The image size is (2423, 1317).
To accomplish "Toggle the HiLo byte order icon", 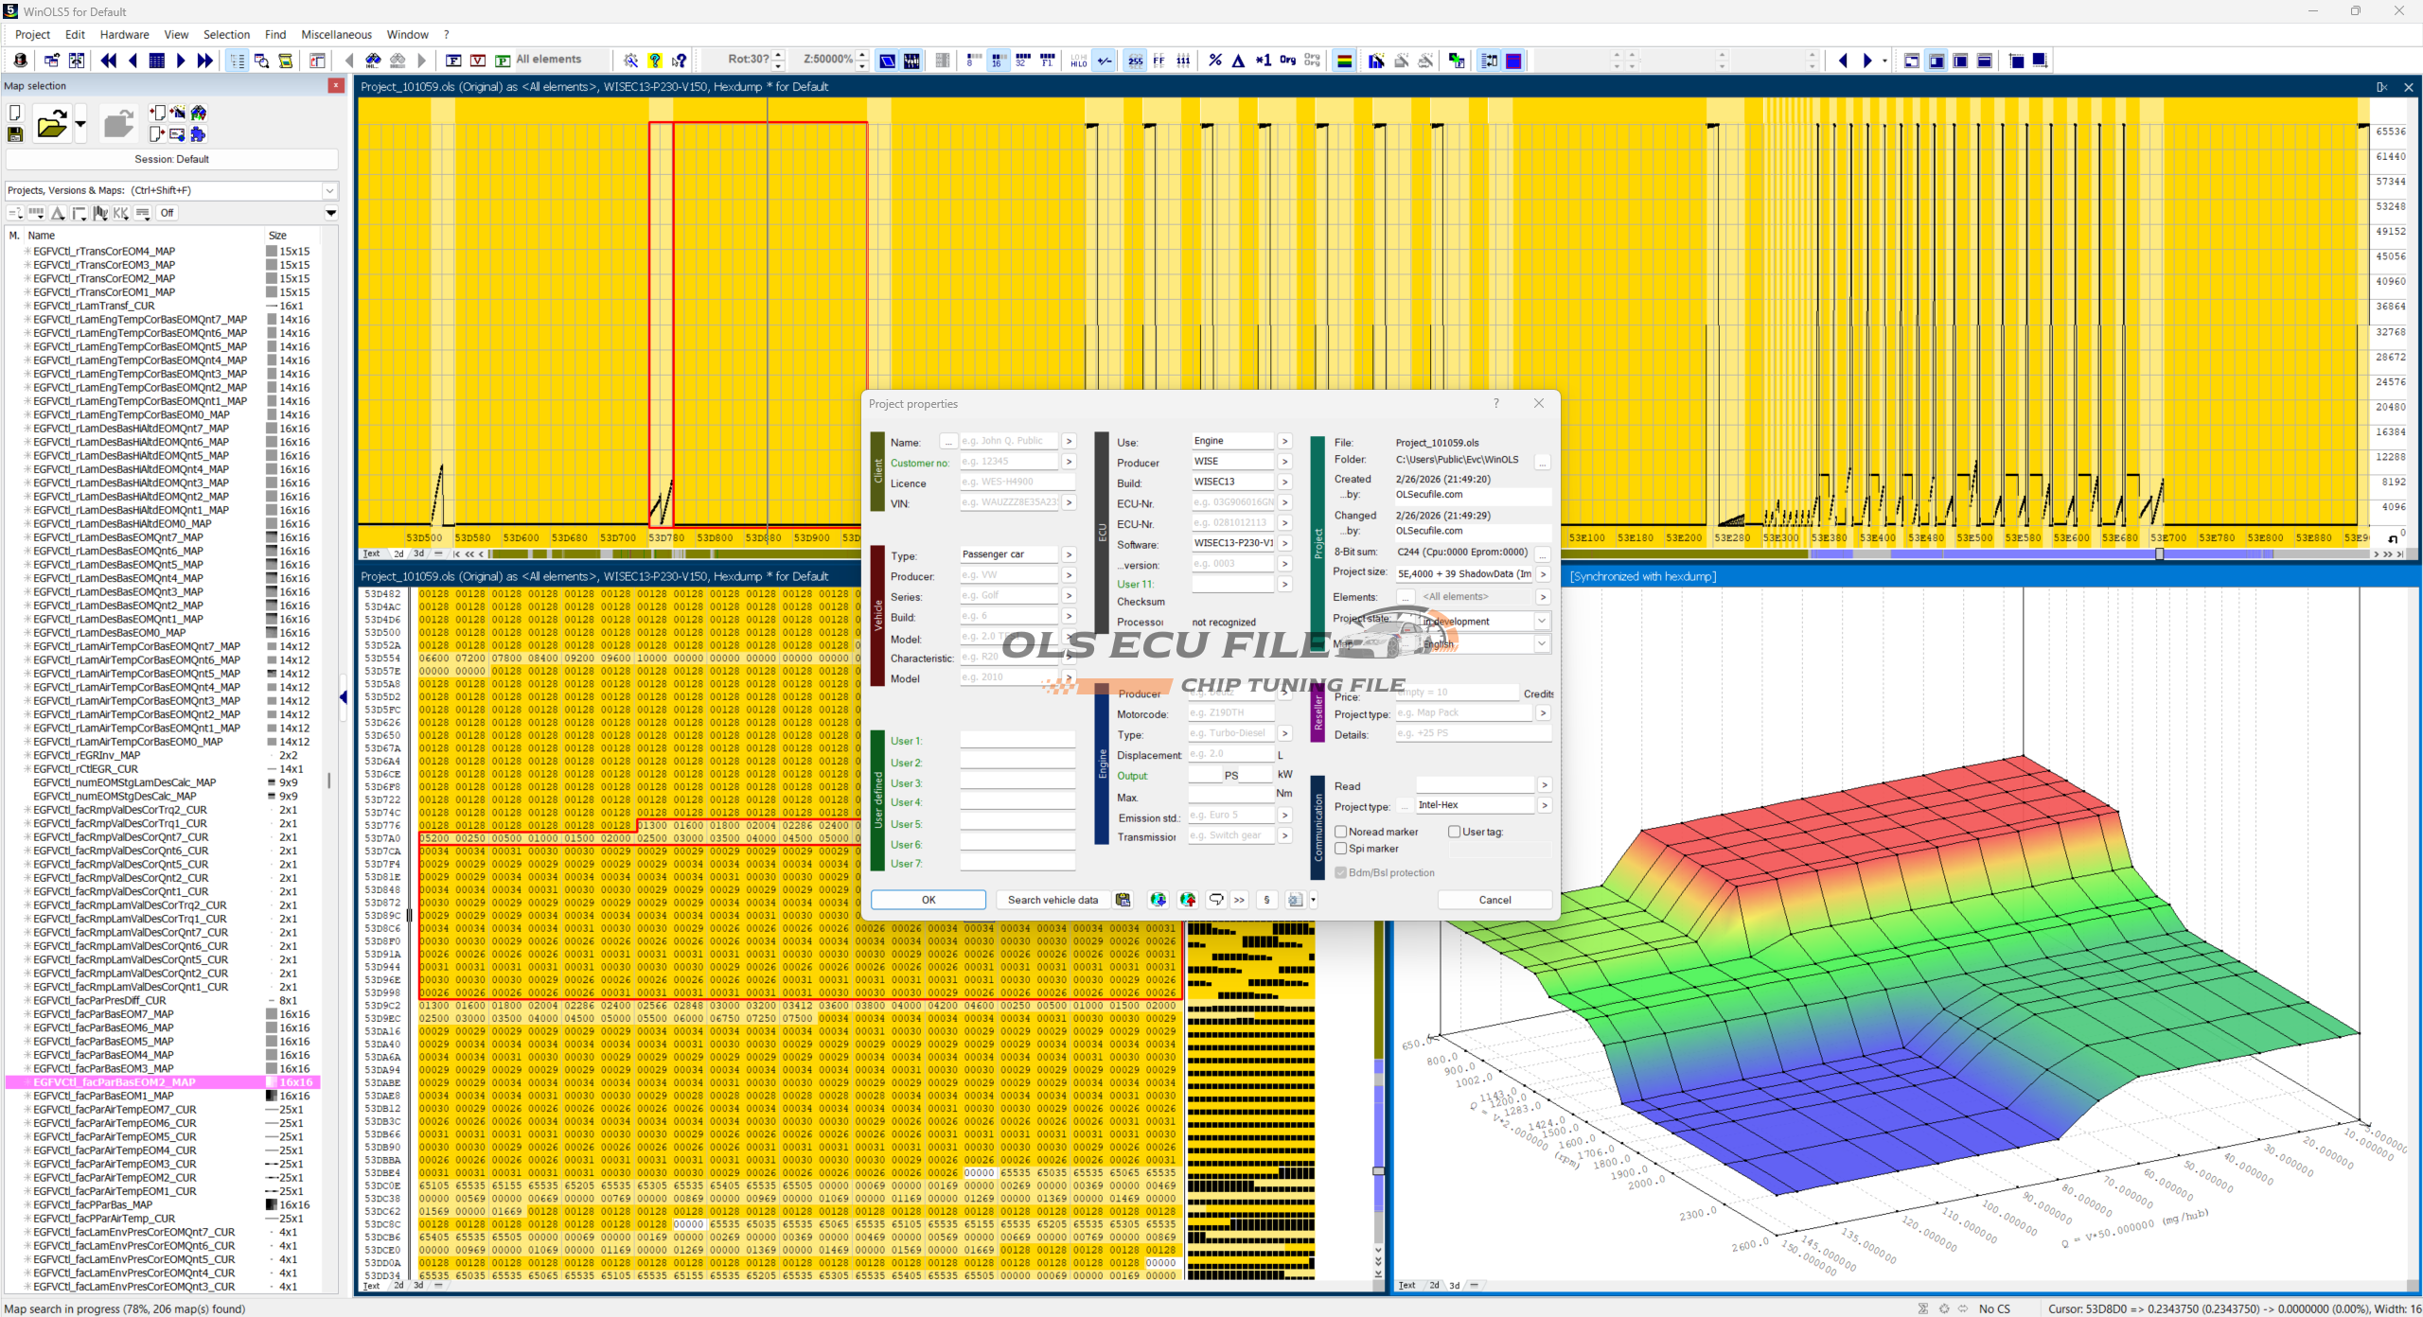I will 1078,61.
